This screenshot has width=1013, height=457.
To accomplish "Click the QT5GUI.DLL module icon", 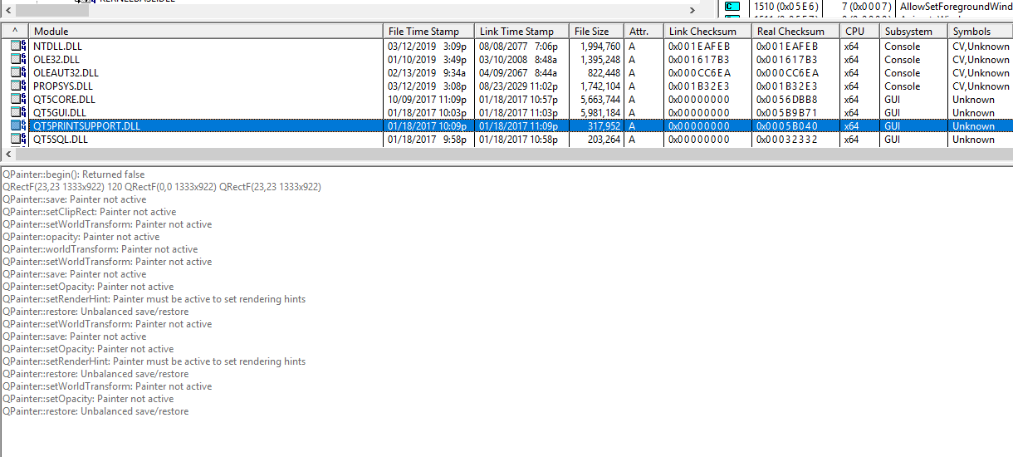I will [x=17, y=113].
